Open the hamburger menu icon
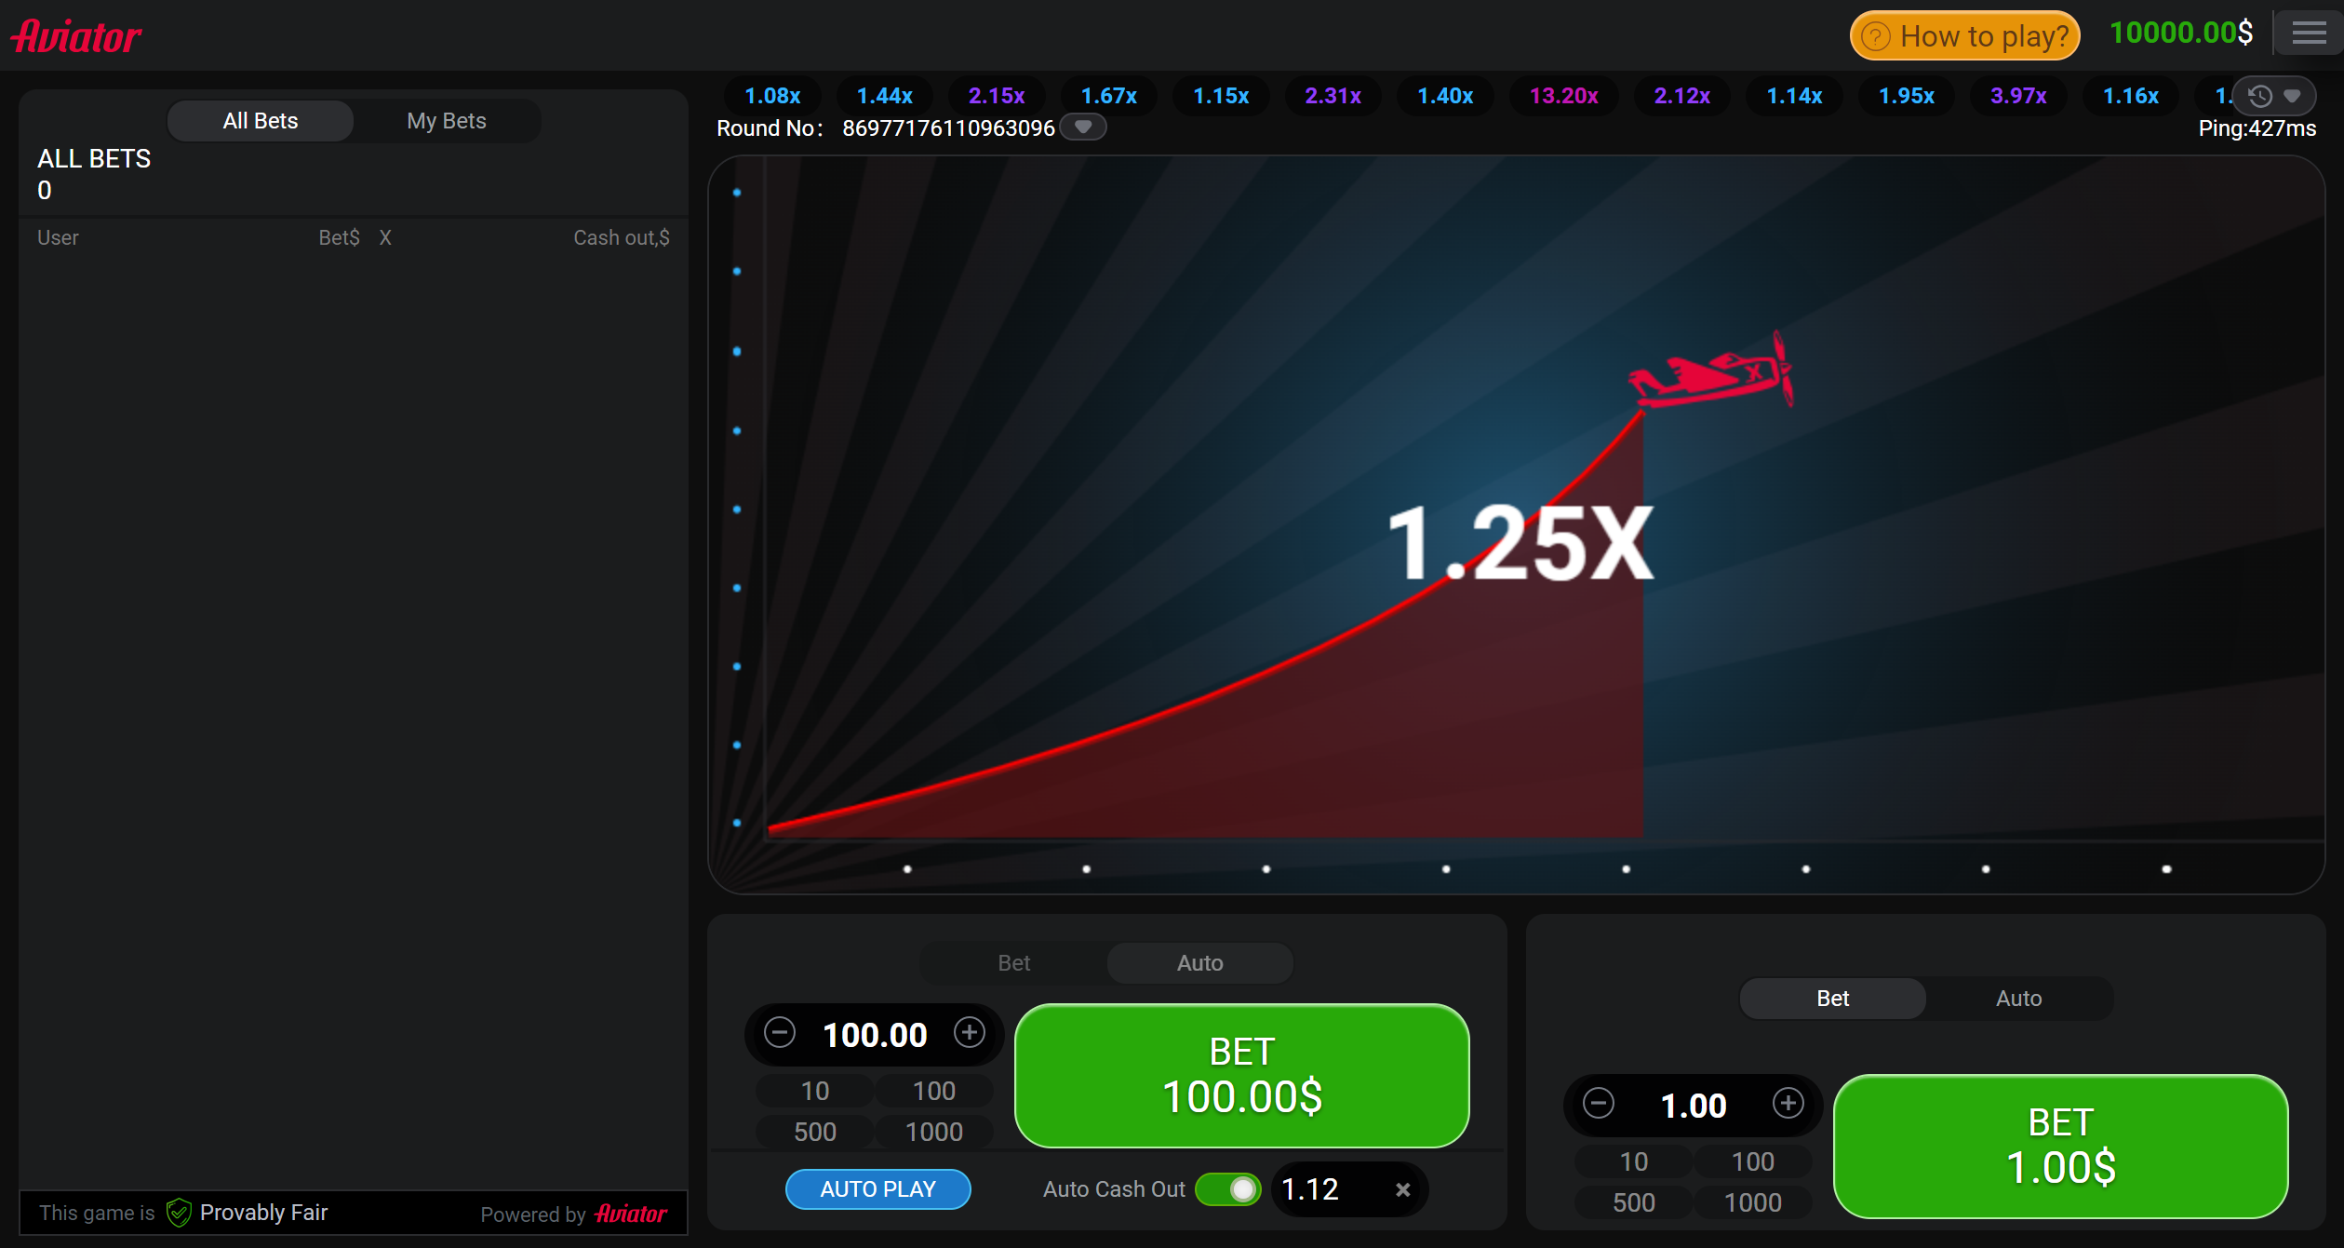 [2308, 34]
